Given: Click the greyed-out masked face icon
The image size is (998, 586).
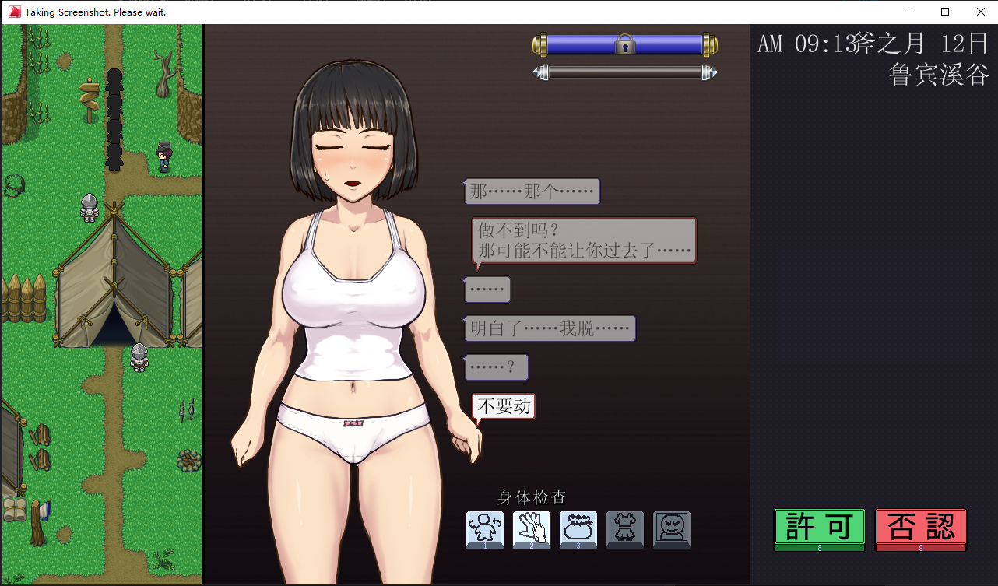Looking at the screenshot, I should point(671,529).
